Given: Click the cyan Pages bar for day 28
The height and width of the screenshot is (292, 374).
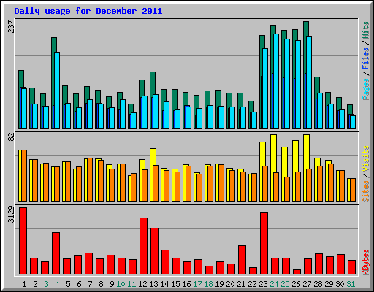Looking at the screenshot, I should point(320,111).
